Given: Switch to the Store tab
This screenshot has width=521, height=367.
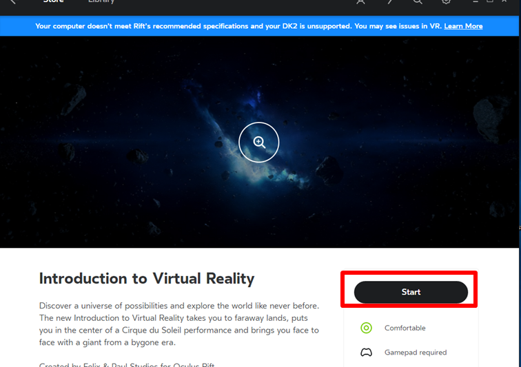Looking at the screenshot, I should (53, 2).
